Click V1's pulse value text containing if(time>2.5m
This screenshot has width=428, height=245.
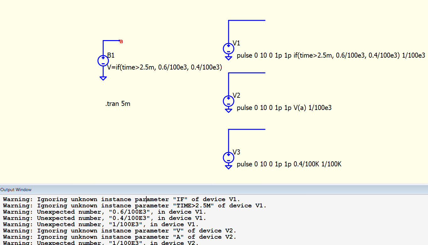point(331,55)
